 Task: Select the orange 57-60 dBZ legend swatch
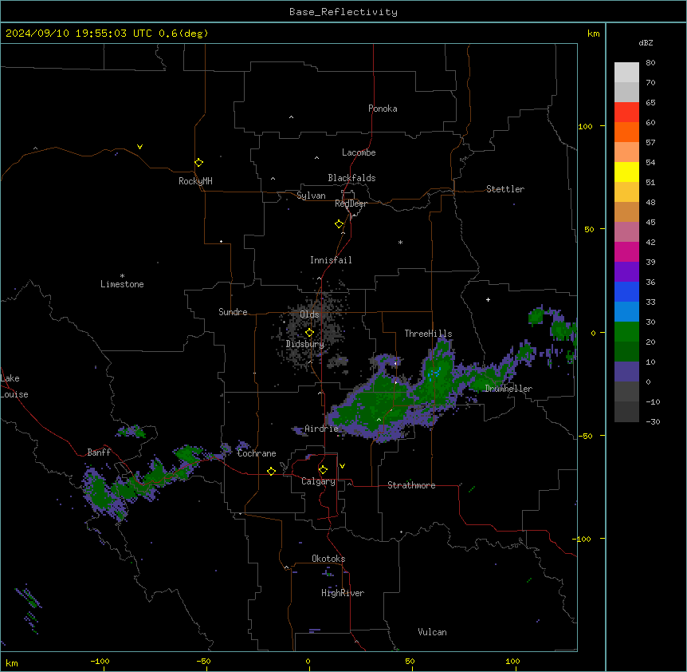pyautogui.click(x=626, y=132)
